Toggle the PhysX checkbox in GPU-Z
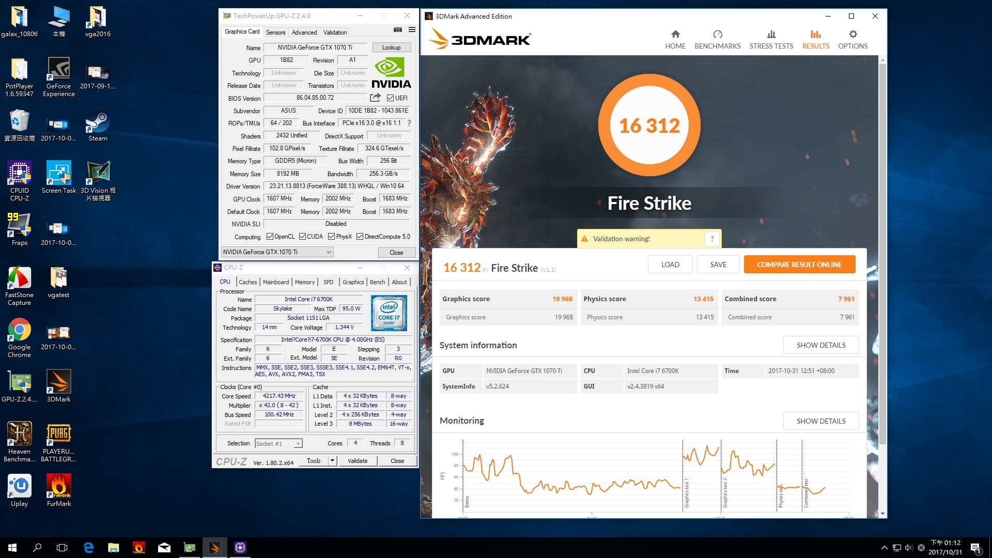The height and width of the screenshot is (558, 992). coord(331,237)
